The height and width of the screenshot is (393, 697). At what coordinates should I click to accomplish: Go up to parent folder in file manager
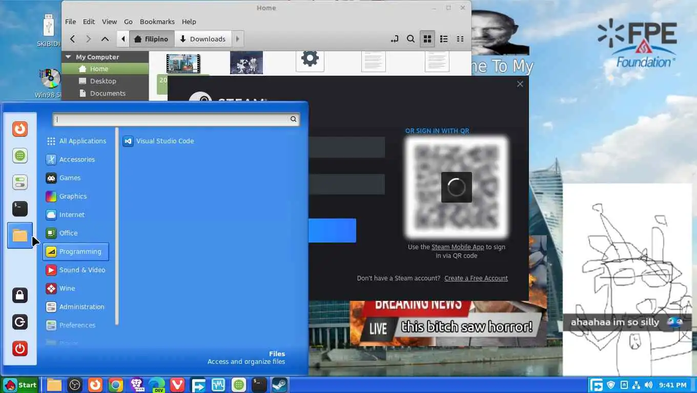pyautogui.click(x=105, y=39)
